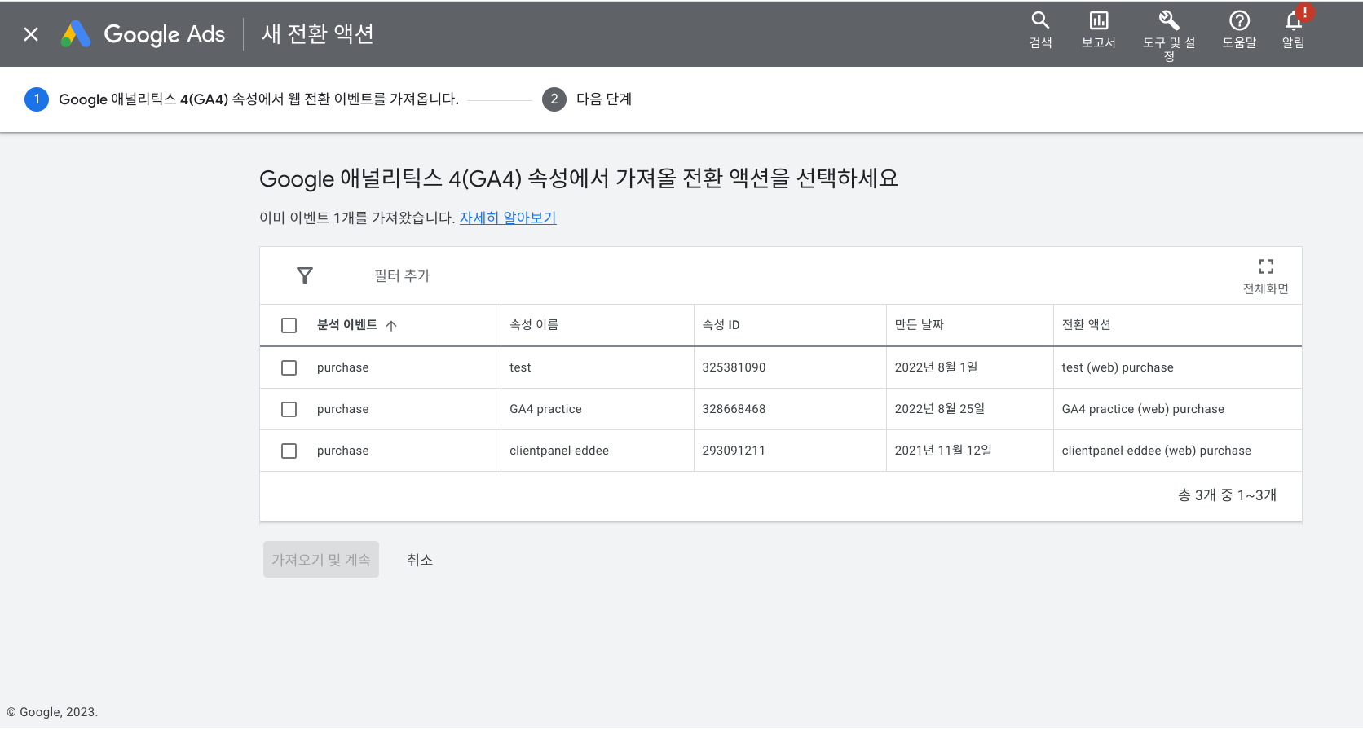The height and width of the screenshot is (730, 1363).
Task: Click the date 2021년 11월 12일
Action: click(x=943, y=451)
